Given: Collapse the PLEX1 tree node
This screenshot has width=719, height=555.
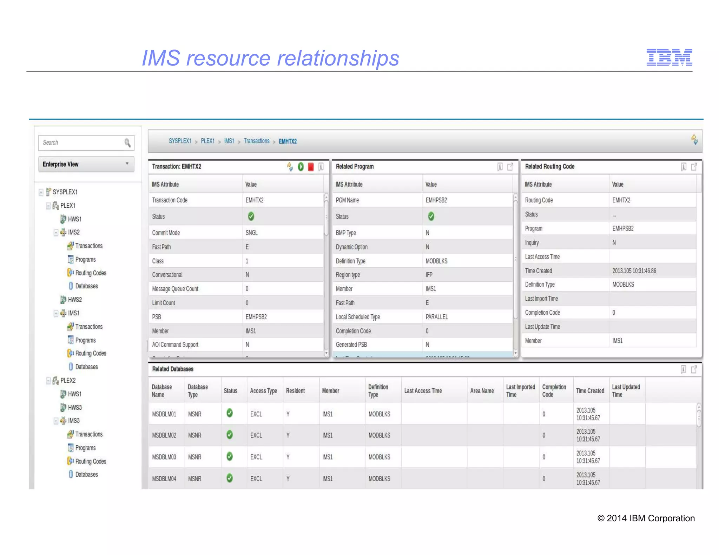Looking at the screenshot, I should [x=48, y=206].
